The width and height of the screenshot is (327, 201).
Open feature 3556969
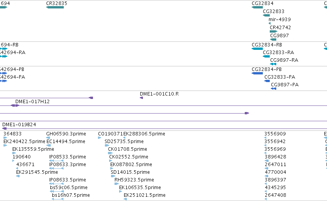point(275,149)
